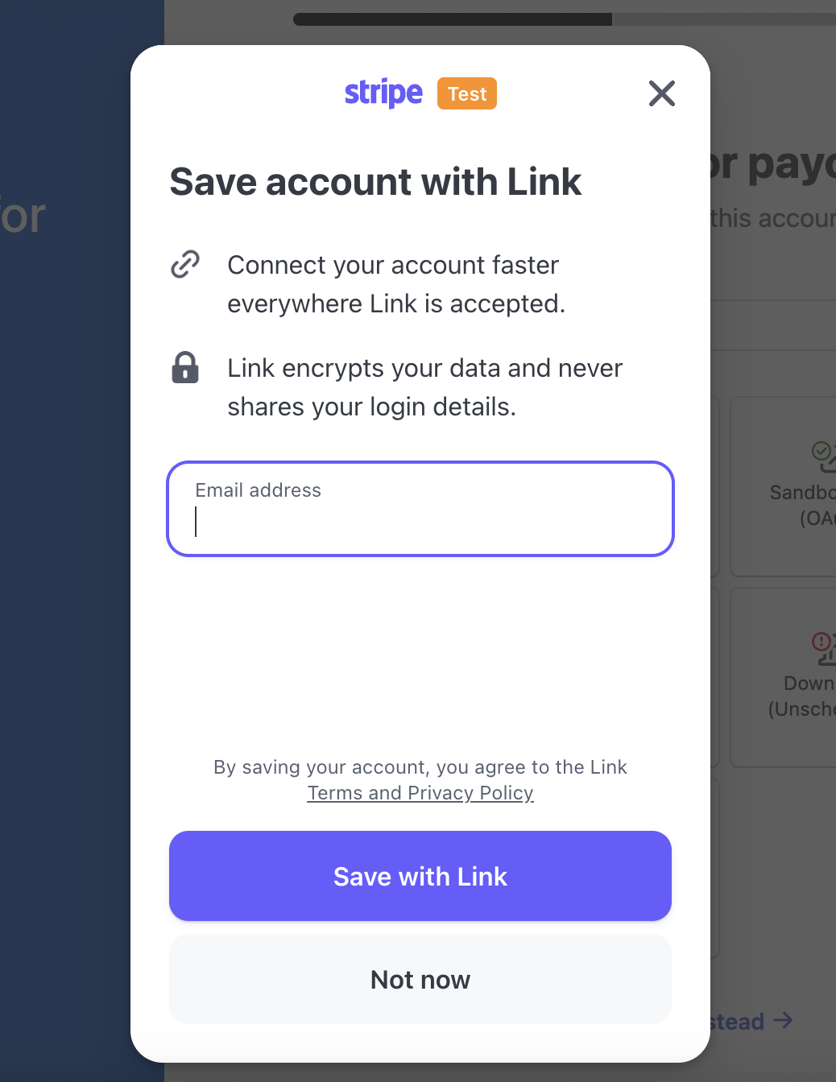
Task: Click the progress bar at the top
Action: coord(565,19)
